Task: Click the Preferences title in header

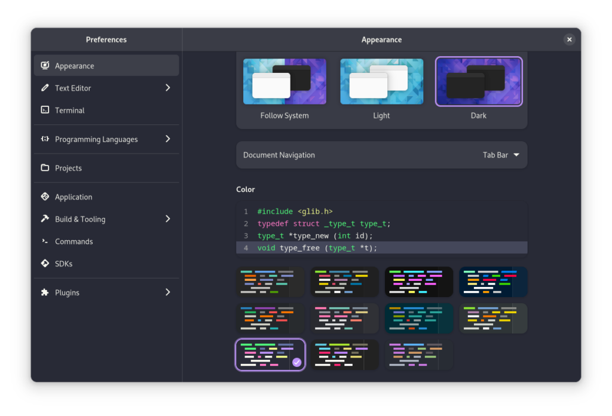Action: (x=106, y=39)
